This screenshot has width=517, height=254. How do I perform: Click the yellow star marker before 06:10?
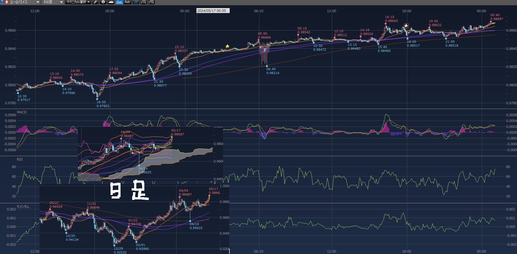click(227, 46)
